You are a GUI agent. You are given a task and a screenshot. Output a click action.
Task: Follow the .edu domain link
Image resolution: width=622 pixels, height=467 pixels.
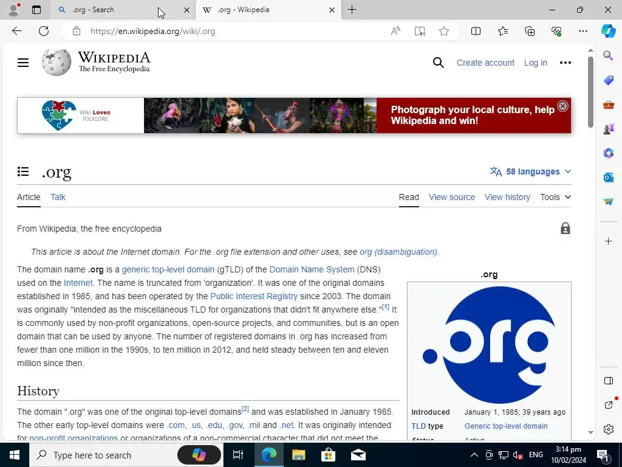pos(214,425)
